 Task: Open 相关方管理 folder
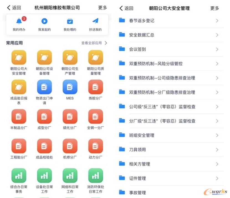171,164
